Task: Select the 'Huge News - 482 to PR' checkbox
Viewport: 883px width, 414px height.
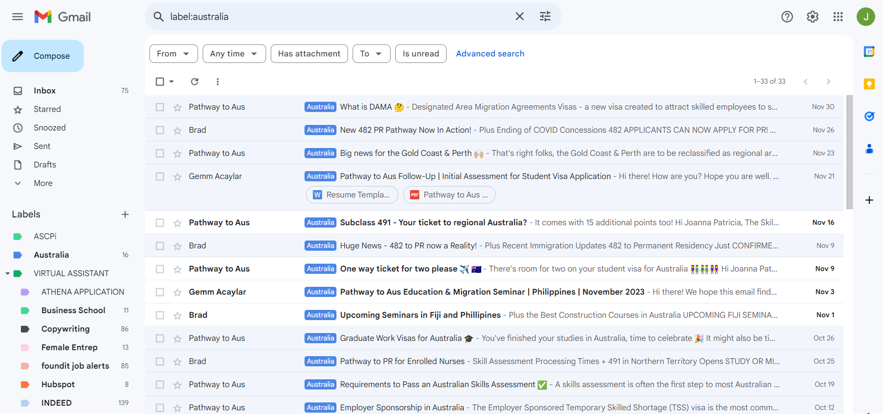Action: (x=160, y=246)
